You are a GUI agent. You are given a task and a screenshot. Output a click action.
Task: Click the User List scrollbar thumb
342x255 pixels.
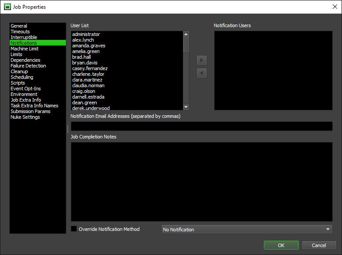pos(186,45)
